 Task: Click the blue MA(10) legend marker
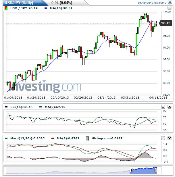coord(46,8)
